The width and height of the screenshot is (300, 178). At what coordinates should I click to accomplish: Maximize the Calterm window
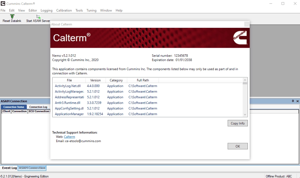point(283,3)
